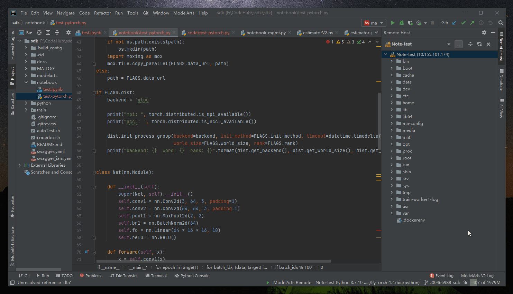The image size is (513, 294).
Task: Open the 'ma' run configuration dropdown
Action: pyautogui.click(x=374, y=23)
